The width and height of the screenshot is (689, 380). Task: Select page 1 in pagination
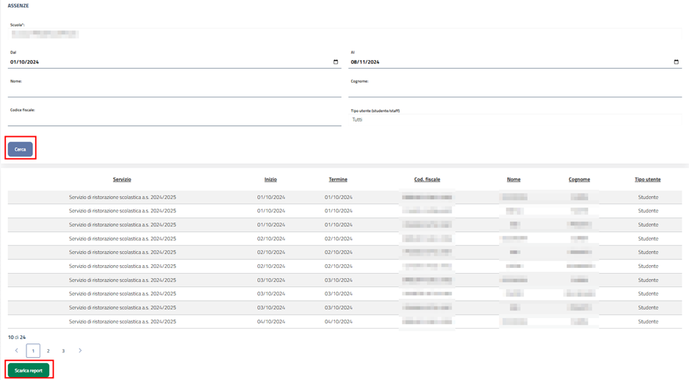pos(33,351)
